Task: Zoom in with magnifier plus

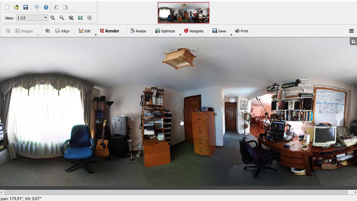Action: (x=53, y=18)
